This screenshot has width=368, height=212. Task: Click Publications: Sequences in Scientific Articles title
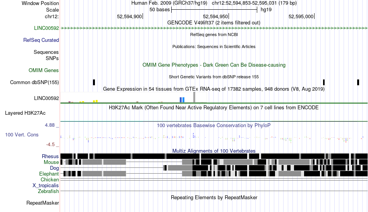pos(214,47)
